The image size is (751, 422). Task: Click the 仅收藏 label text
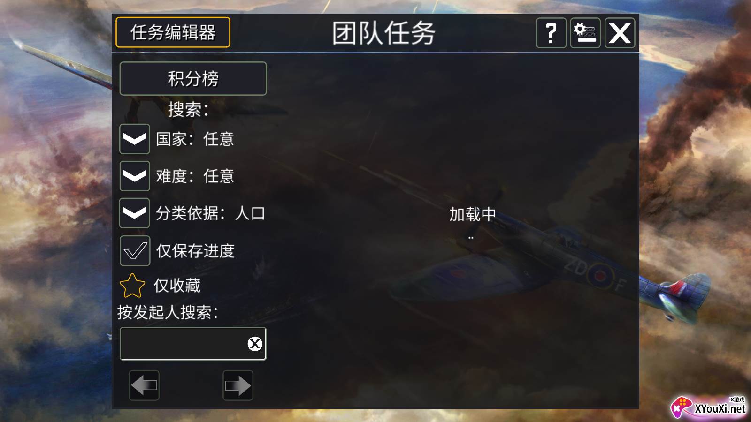coord(177,286)
